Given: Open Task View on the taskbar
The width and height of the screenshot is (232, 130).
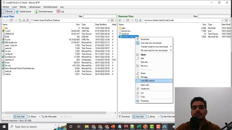Looking at the screenshot, I should tap(79, 127).
